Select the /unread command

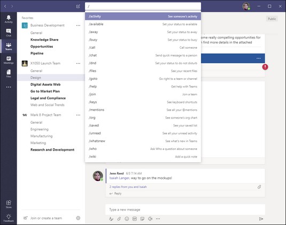pyautogui.click(x=143, y=133)
